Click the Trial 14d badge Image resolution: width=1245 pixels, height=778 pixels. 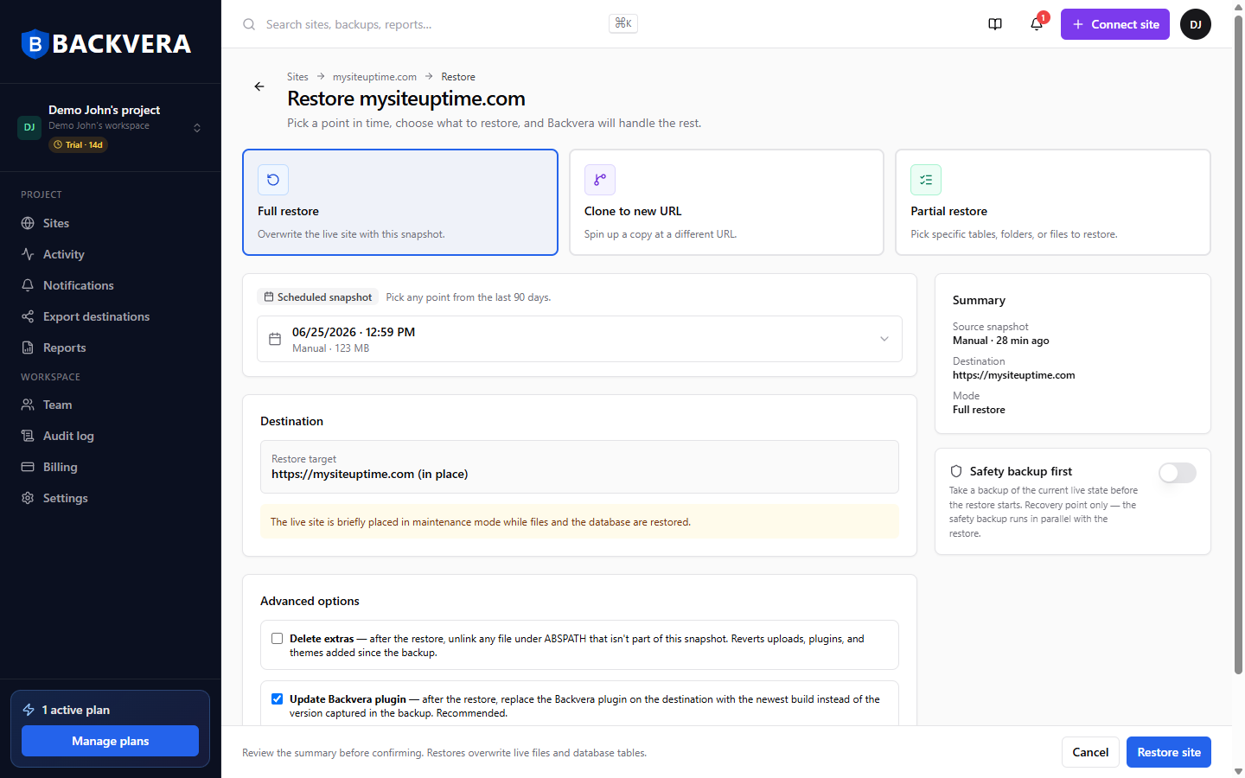[x=78, y=144]
